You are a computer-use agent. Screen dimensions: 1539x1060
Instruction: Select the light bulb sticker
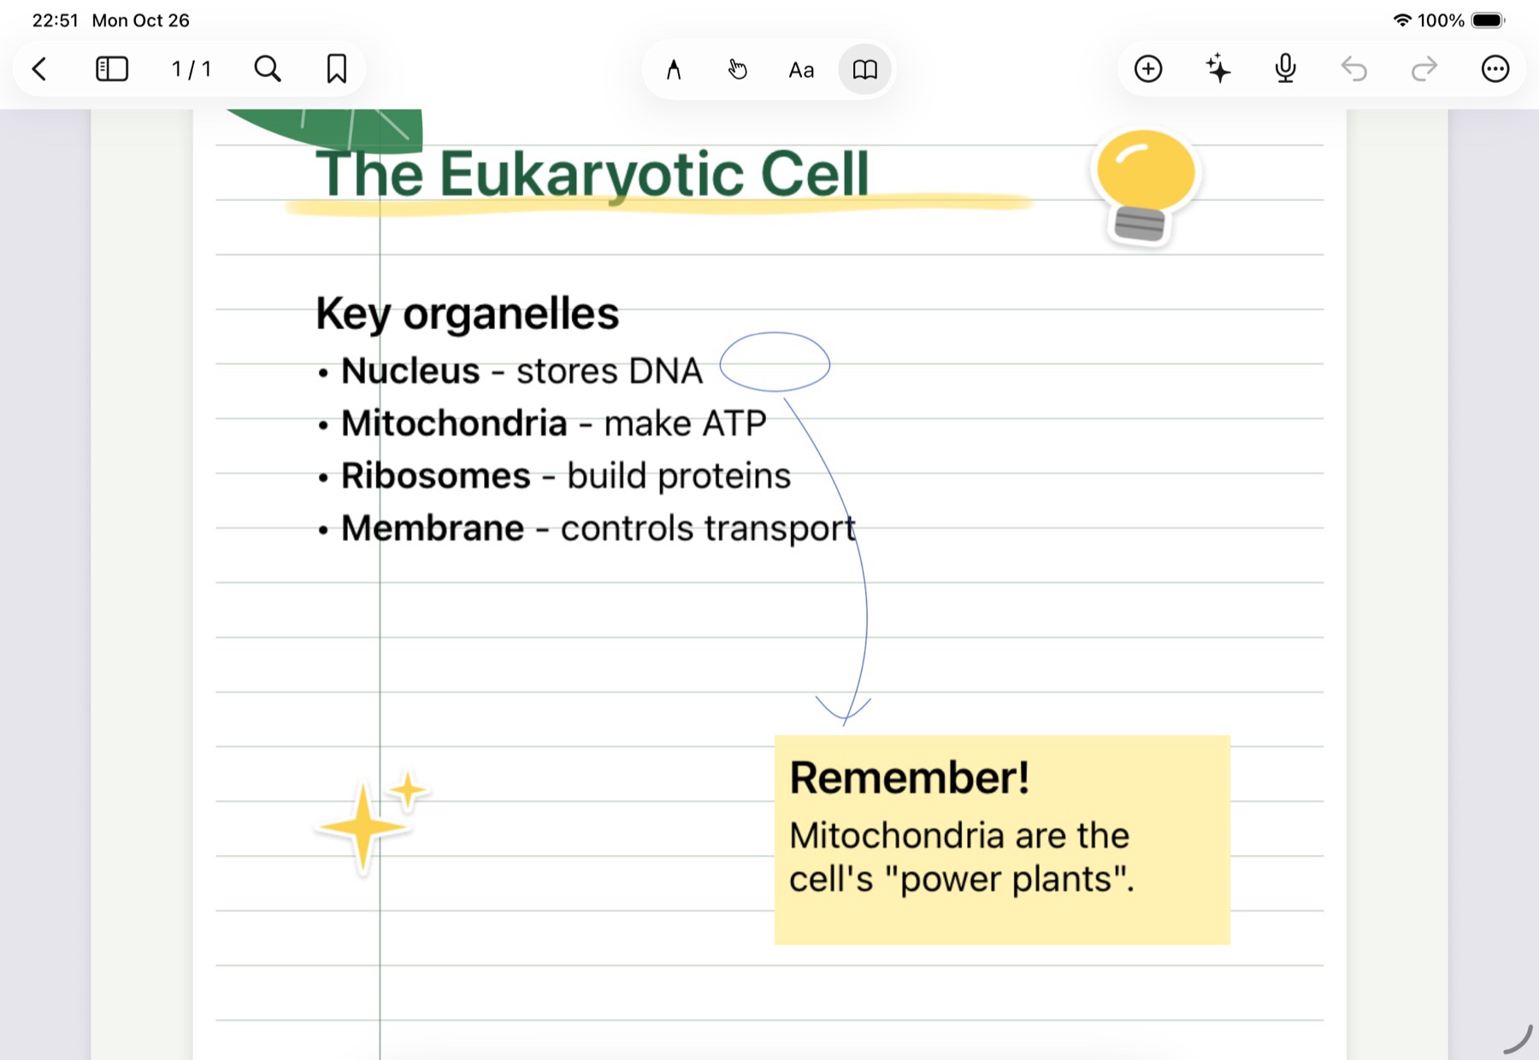coord(1146,186)
